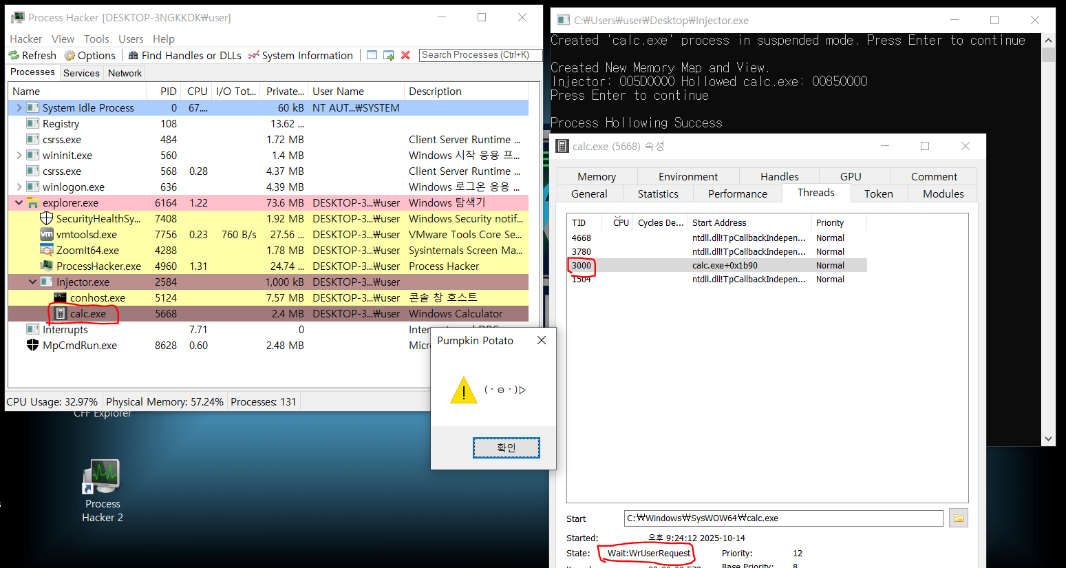
Task: Open the Environment tab in calc.exe properties
Action: pyautogui.click(x=688, y=176)
